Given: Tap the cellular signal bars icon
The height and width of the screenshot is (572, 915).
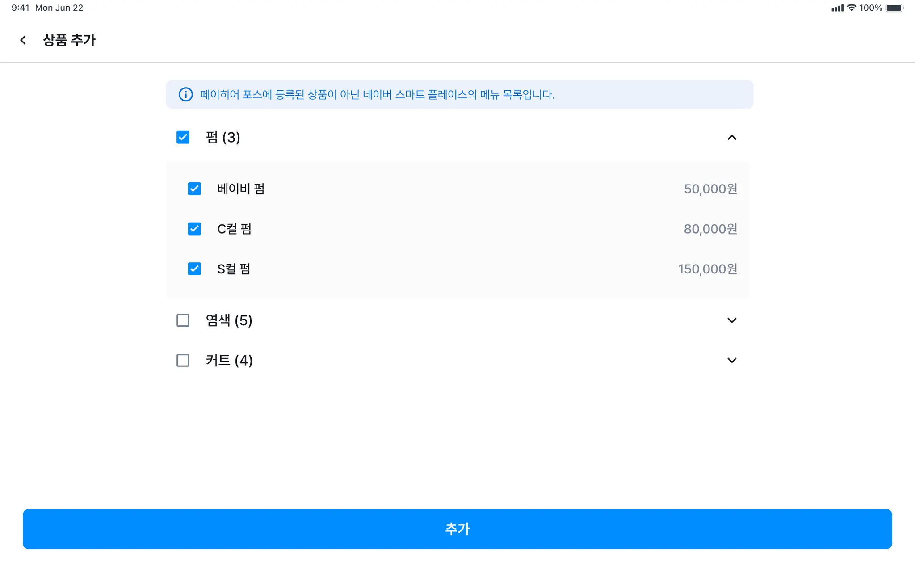Looking at the screenshot, I should (837, 8).
